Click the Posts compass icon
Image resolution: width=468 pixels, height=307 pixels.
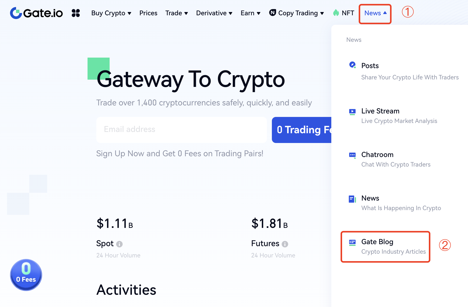tap(352, 65)
